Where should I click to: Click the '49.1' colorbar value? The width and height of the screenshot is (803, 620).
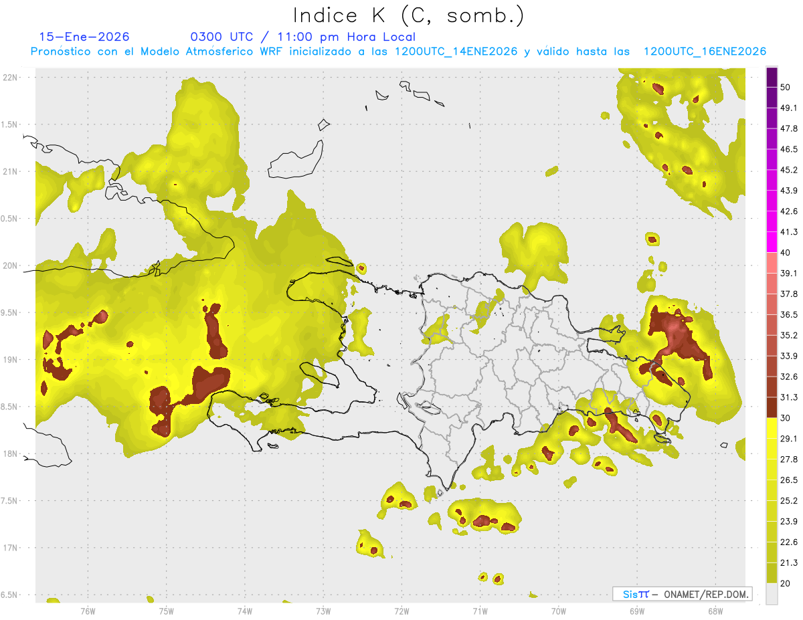pos(789,108)
